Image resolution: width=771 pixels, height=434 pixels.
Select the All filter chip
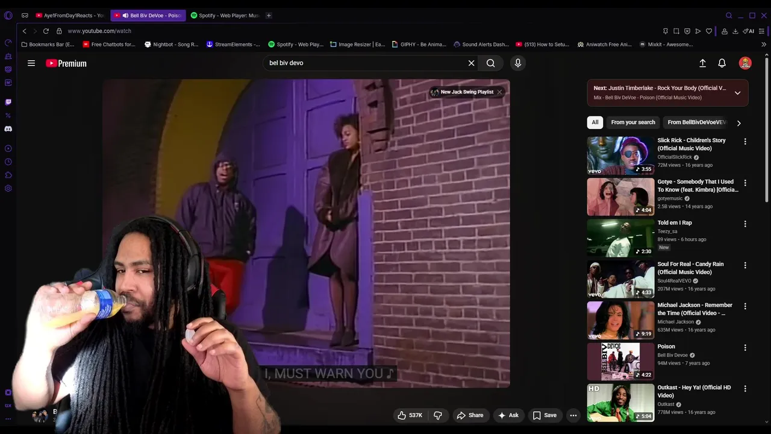coord(595,122)
